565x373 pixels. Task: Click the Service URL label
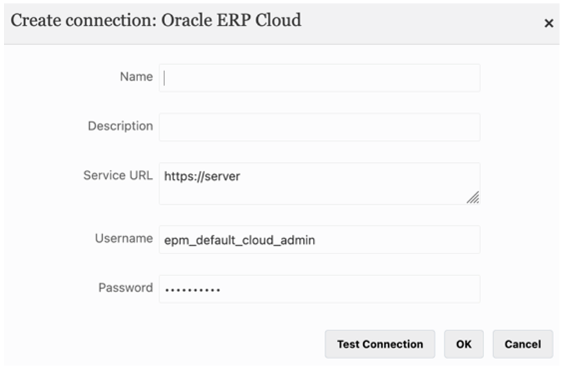[117, 175]
